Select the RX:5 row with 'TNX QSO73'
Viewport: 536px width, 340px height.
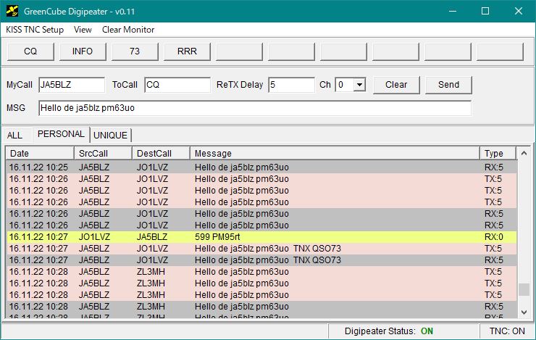[261, 260]
